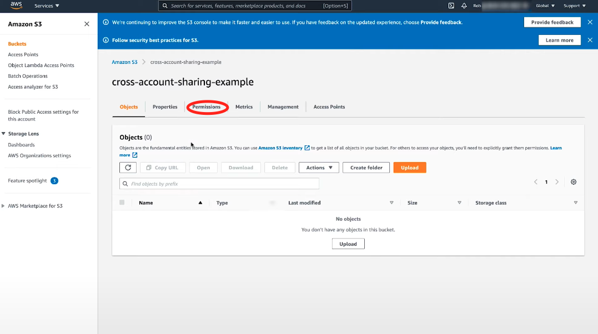The width and height of the screenshot is (598, 334).
Task: Open the notifications bell icon
Action: tap(464, 6)
